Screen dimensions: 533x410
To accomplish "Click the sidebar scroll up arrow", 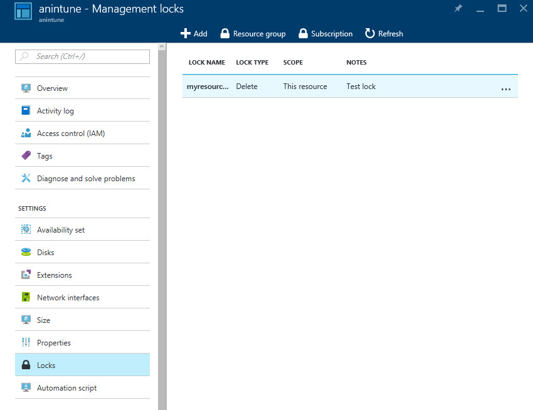I will point(162,46).
